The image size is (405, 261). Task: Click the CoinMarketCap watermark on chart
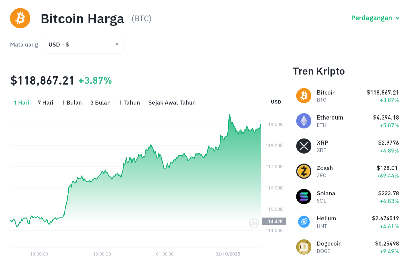tap(254, 223)
